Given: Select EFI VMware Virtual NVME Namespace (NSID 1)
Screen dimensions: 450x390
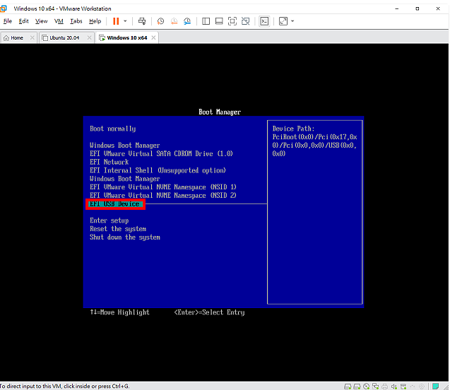Looking at the screenshot, I should click(162, 187).
